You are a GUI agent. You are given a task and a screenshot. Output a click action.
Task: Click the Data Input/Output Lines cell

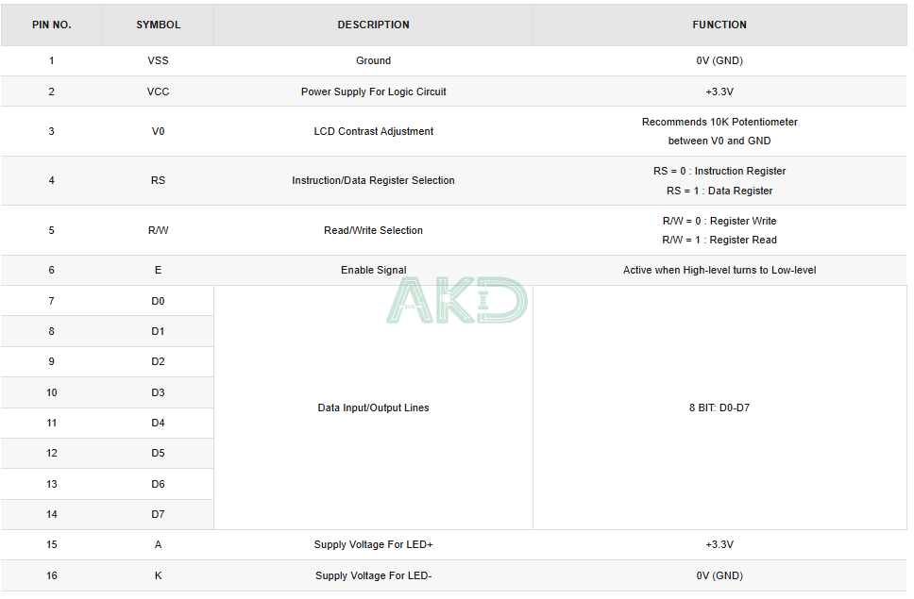[x=374, y=408]
